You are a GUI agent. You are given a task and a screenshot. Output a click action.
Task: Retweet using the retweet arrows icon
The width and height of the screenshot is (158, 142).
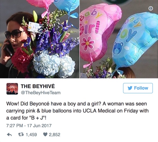click(x=21, y=135)
